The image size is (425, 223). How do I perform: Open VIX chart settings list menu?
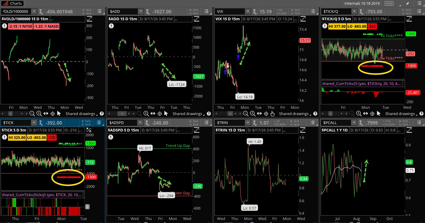[312, 11]
